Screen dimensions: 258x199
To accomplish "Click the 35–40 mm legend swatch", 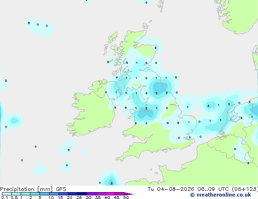I will (x=101, y=194).
